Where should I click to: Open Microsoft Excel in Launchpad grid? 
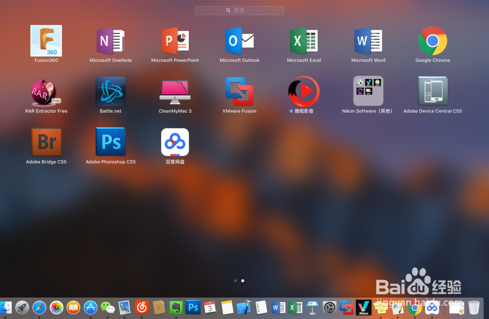(x=304, y=41)
